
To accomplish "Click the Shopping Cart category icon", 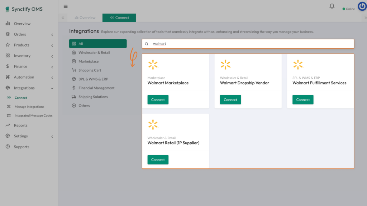I will click(74, 70).
